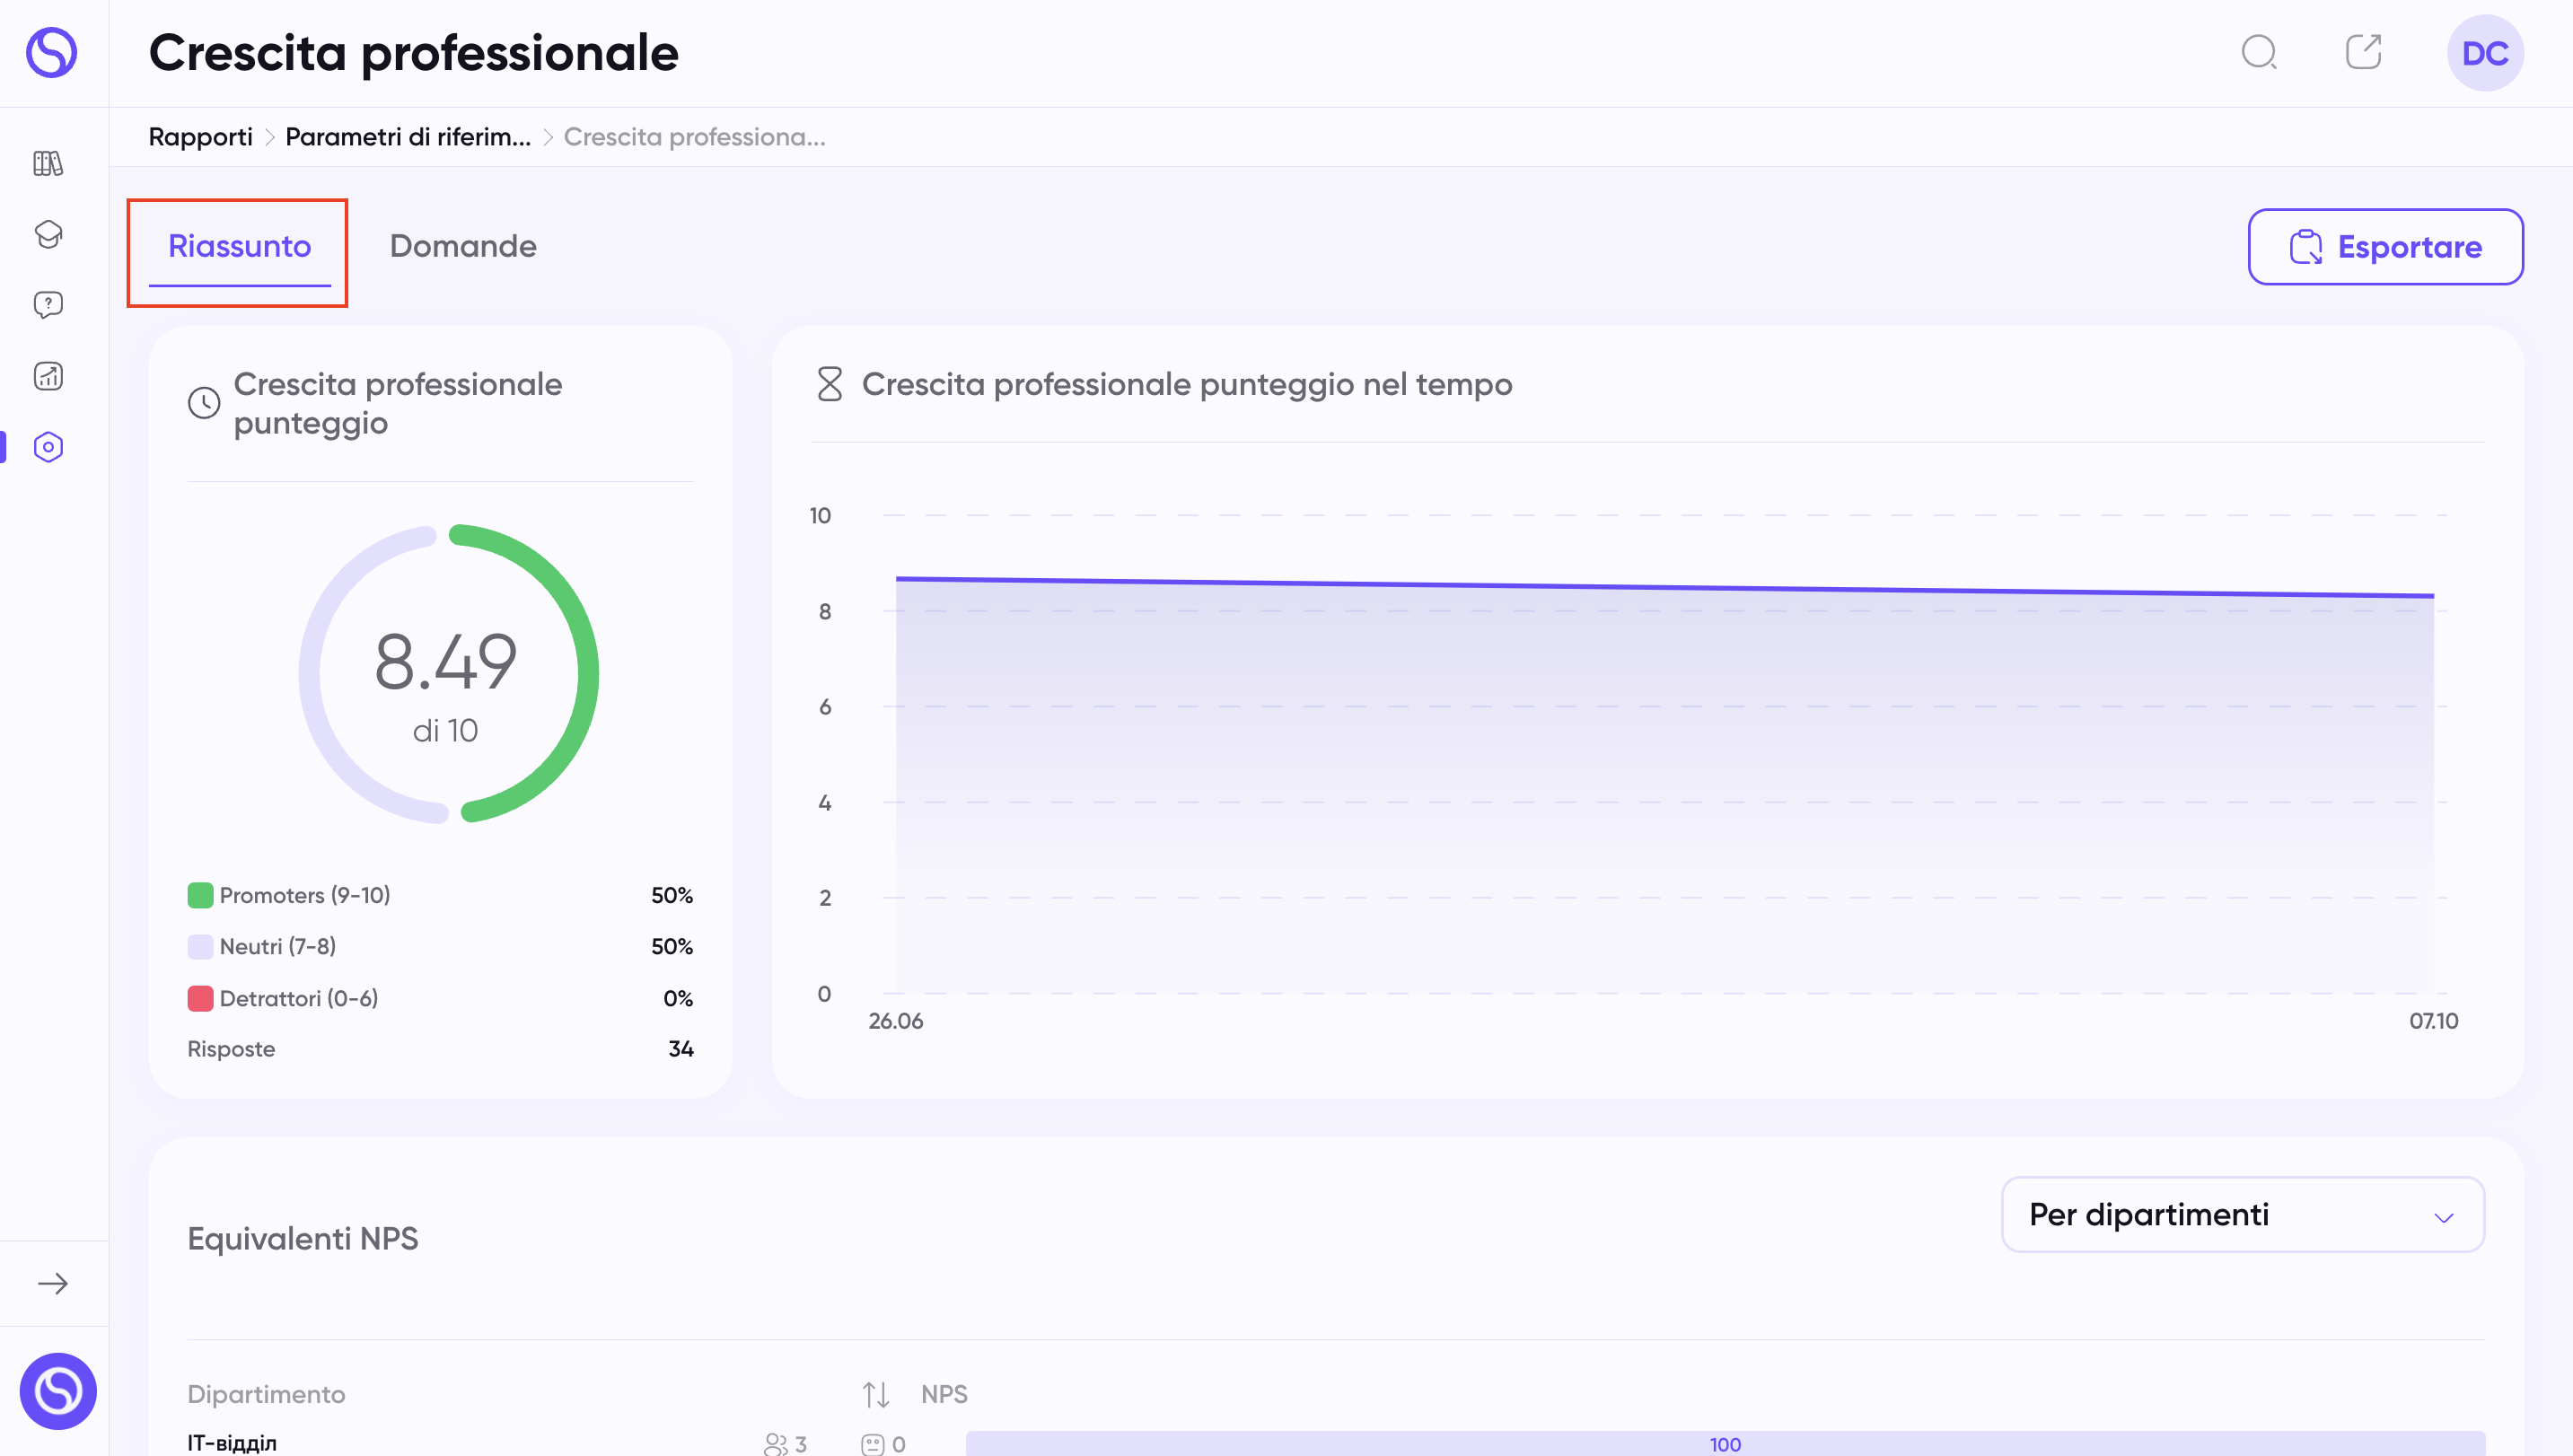Select the hexagon reports sidebar icon
The height and width of the screenshot is (1456, 2573).
click(x=48, y=447)
